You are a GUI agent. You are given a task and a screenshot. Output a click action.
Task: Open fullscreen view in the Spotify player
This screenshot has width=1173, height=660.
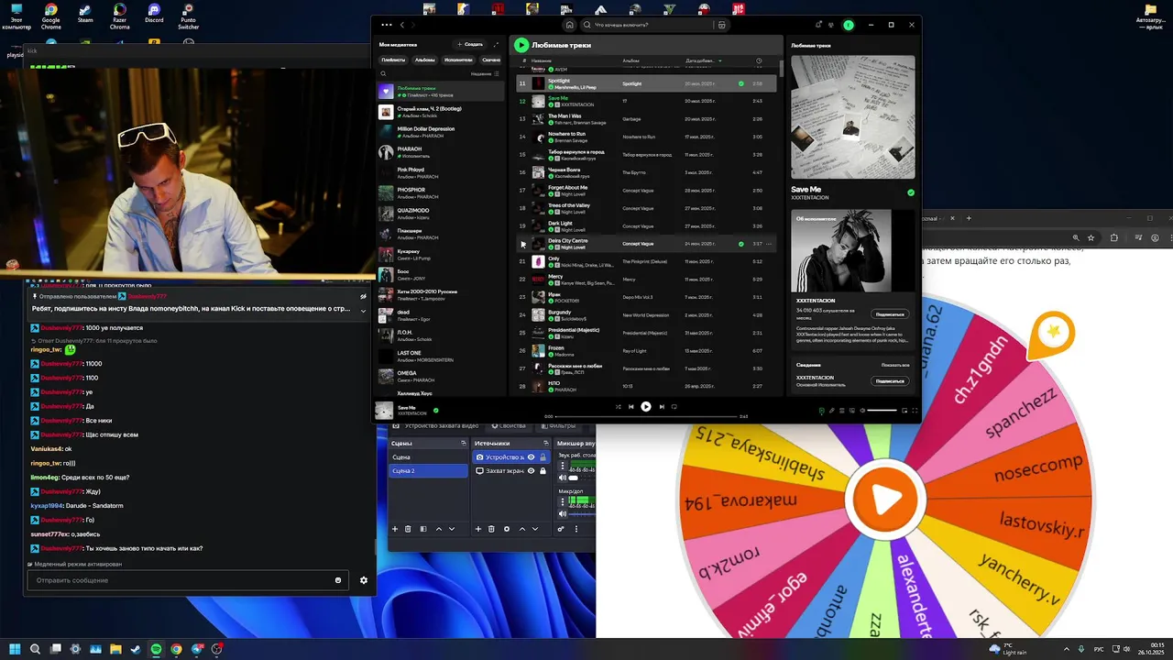pos(915,411)
